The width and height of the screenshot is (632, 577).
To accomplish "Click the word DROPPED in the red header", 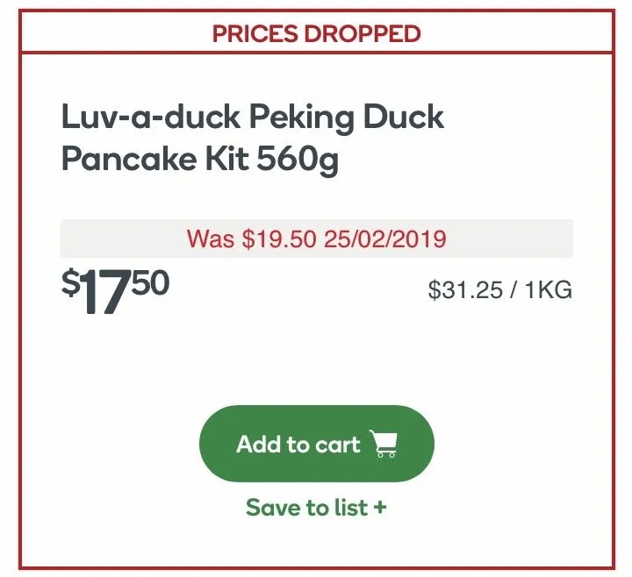I will point(362,33).
